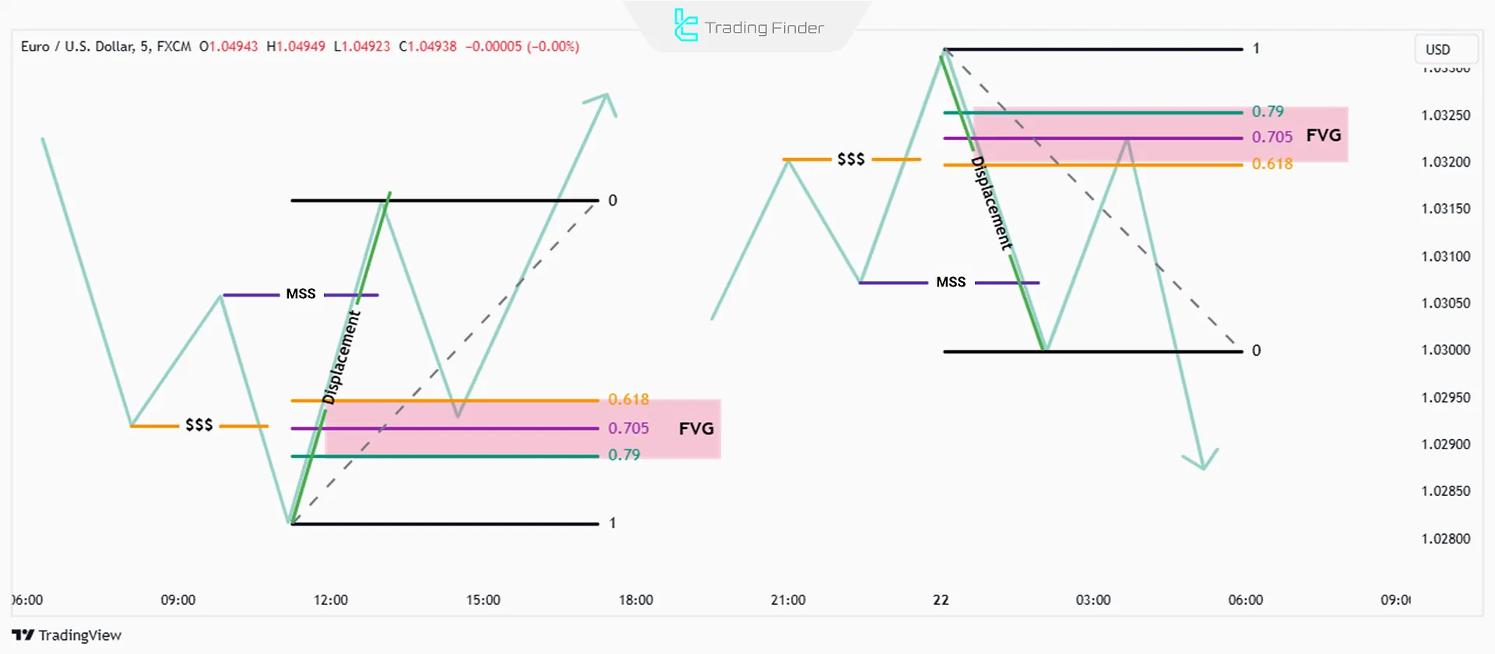Click the TradingView logo icon
This screenshot has width=1495, height=654.
click(x=23, y=635)
